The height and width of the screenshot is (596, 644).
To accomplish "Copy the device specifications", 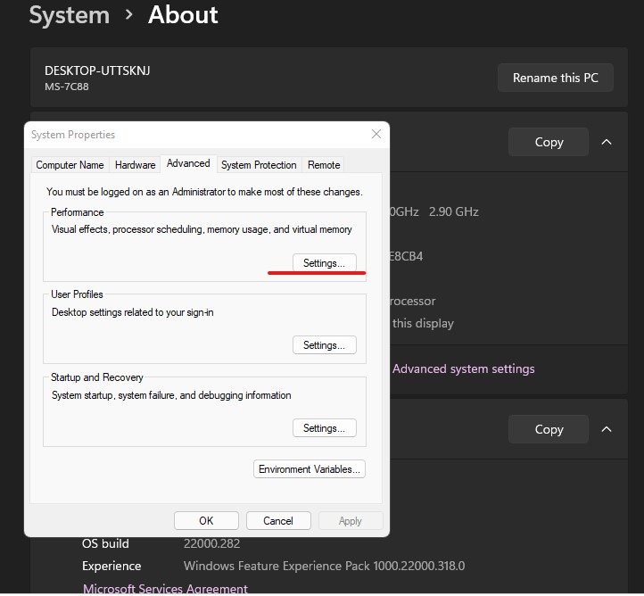I will click(549, 142).
